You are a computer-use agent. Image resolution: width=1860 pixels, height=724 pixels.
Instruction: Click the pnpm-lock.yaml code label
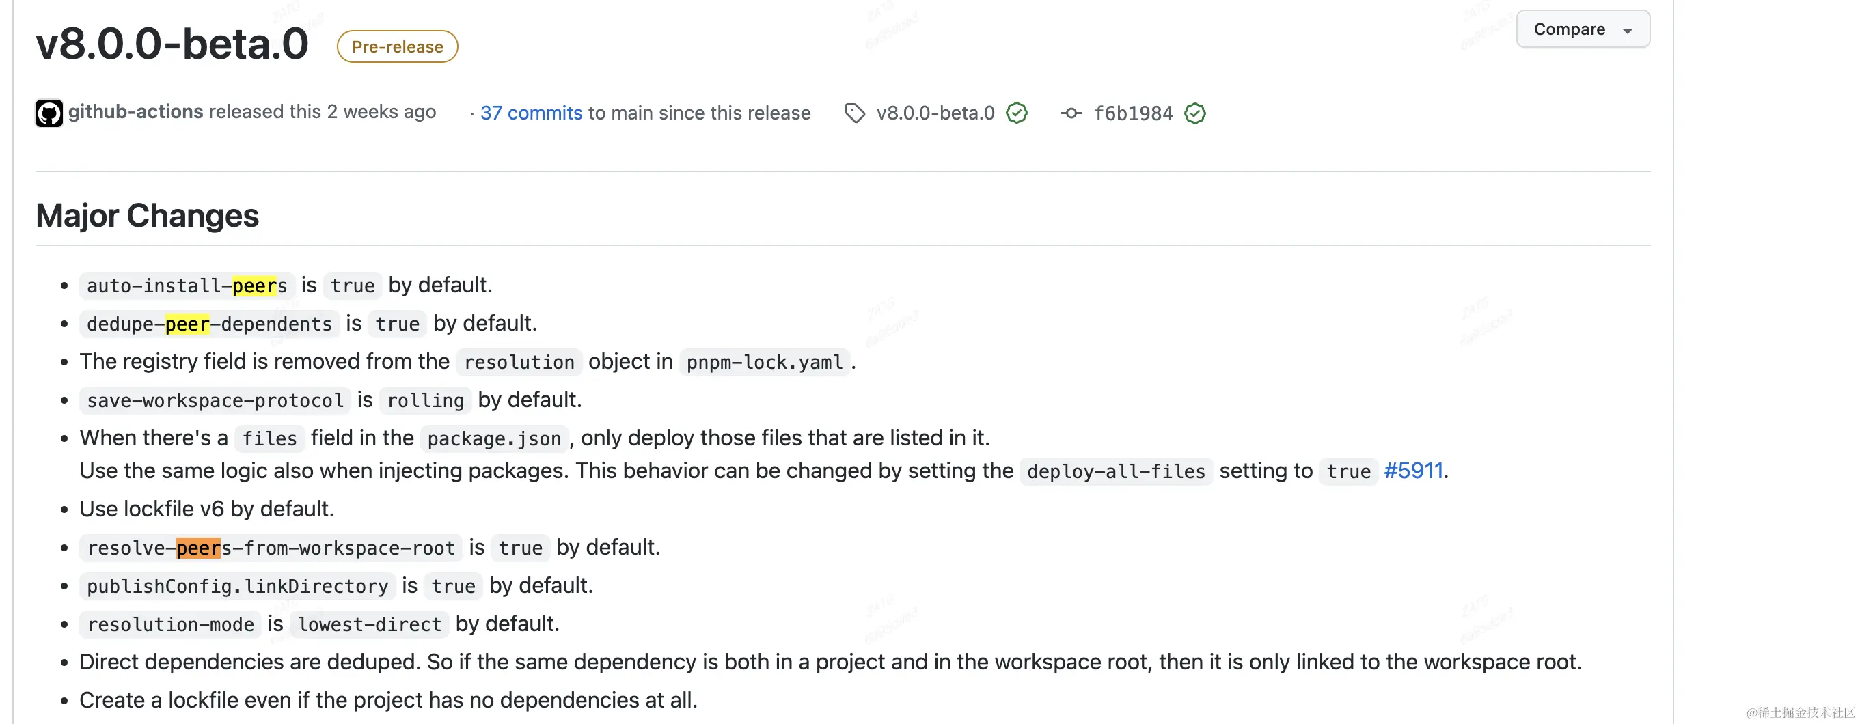(x=765, y=363)
